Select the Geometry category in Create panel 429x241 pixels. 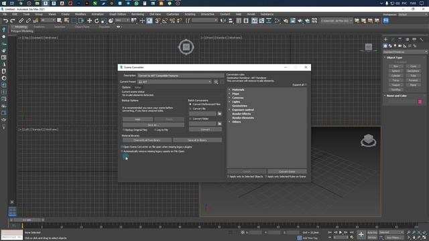click(385, 46)
